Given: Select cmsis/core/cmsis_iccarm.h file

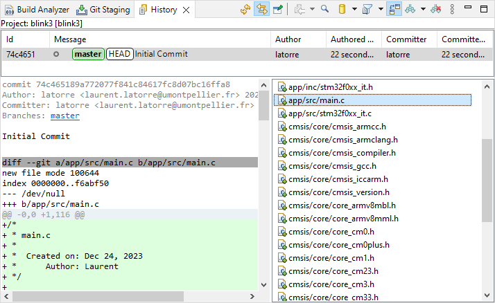Looking at the screenshot, I should pyautogui.click(x=333, y=179).
